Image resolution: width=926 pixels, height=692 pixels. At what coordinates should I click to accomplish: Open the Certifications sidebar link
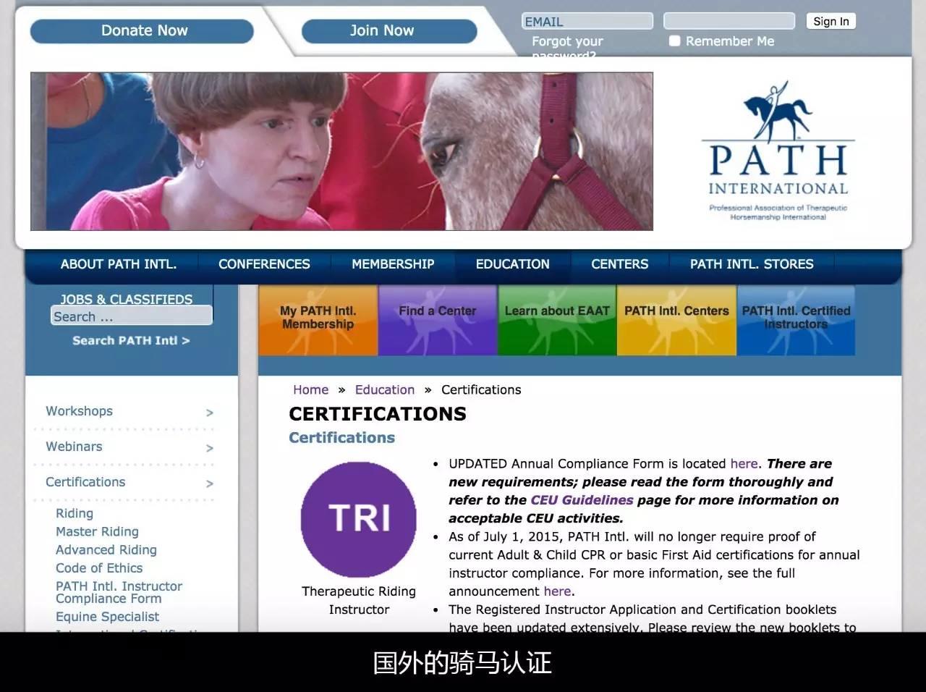(85, 482)
